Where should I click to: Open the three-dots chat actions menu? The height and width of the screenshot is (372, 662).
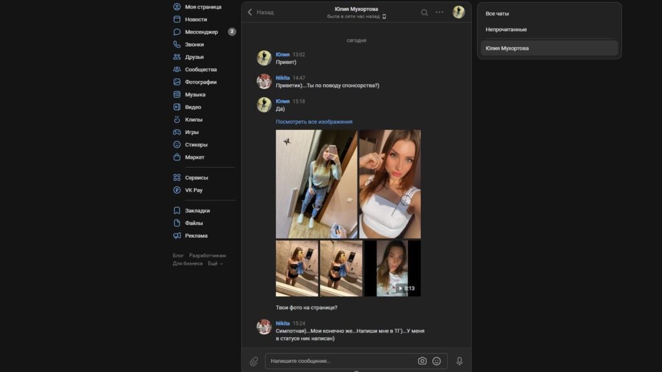click(440, 12)
